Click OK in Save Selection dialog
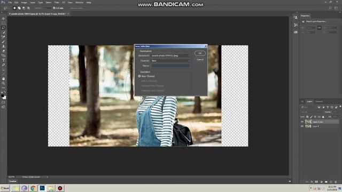This screenshot has width=342, height=192. (x=200, y=53)
